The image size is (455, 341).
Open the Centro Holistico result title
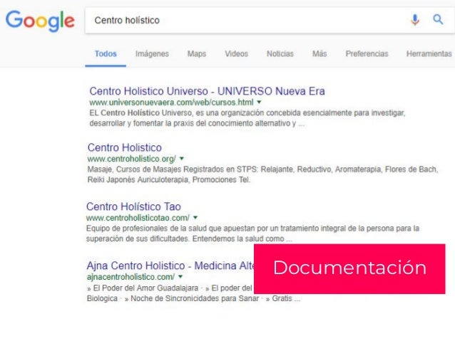click(x=125, y=148)
